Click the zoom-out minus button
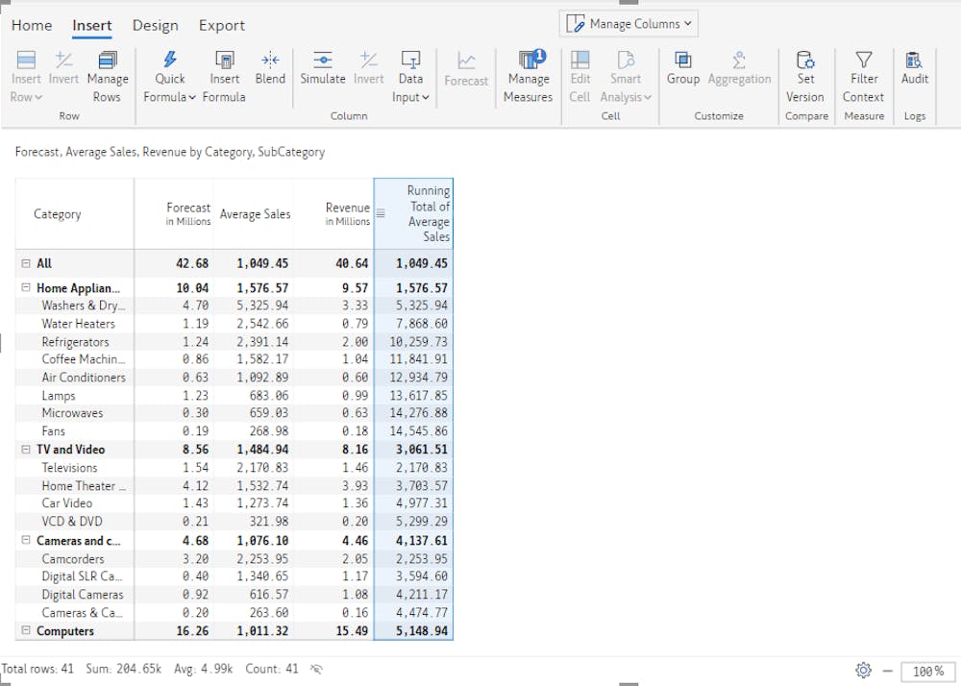Viewport: 961px width, 686px height. (889, 672)
